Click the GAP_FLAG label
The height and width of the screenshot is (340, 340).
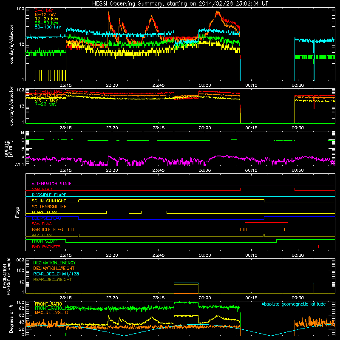(x=42, y=189)
